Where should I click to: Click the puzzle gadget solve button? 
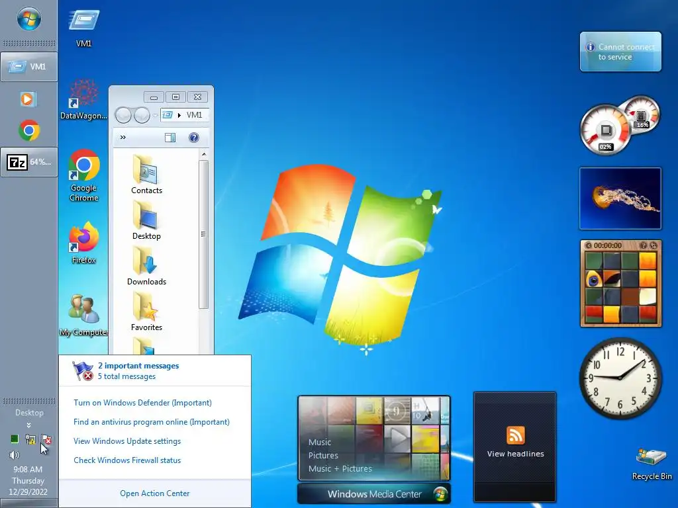click(654, 245)
